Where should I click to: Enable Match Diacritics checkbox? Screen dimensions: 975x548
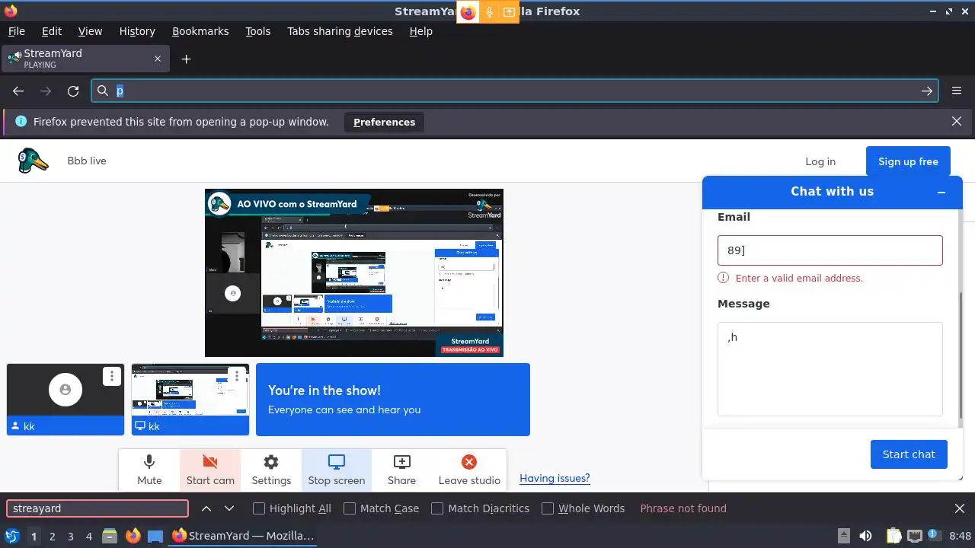(437, 508)
